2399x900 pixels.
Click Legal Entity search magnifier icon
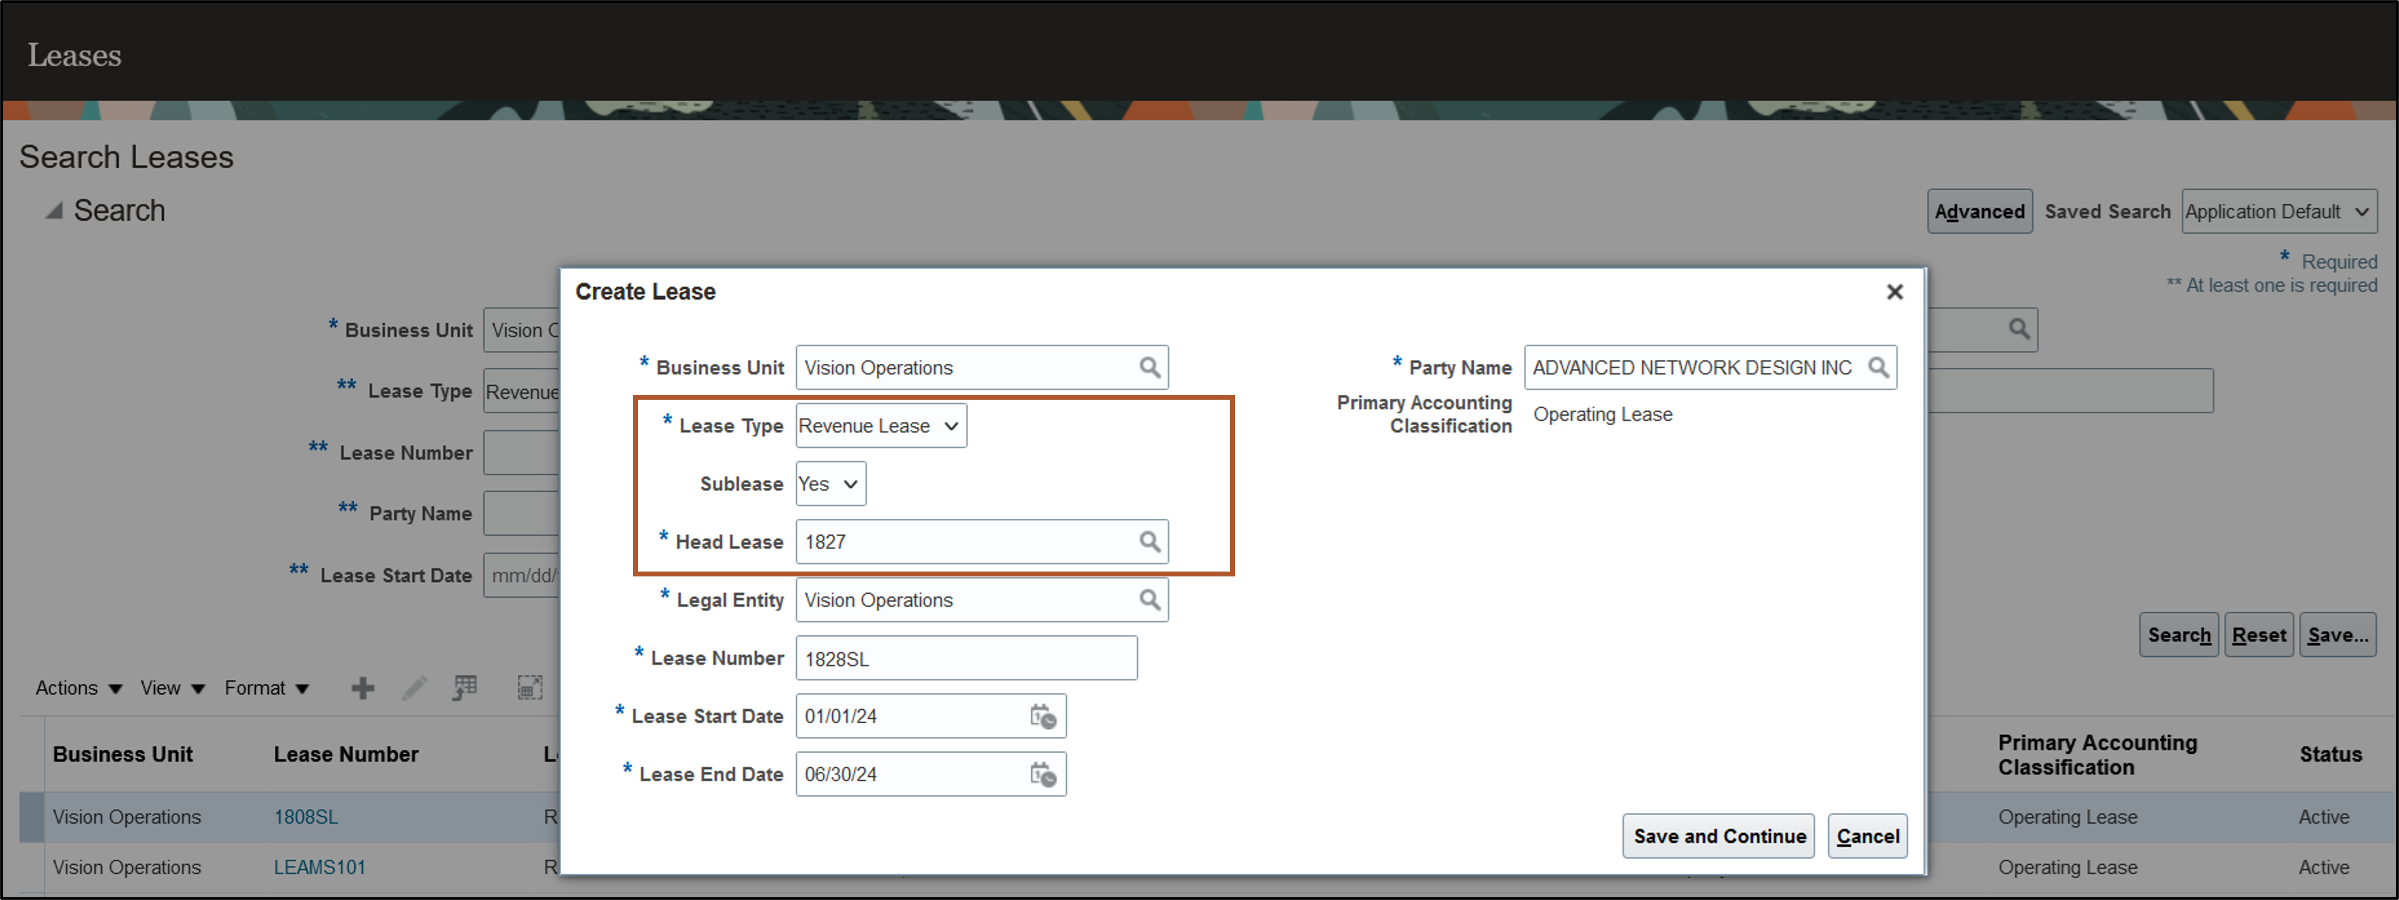point(1149,600)
